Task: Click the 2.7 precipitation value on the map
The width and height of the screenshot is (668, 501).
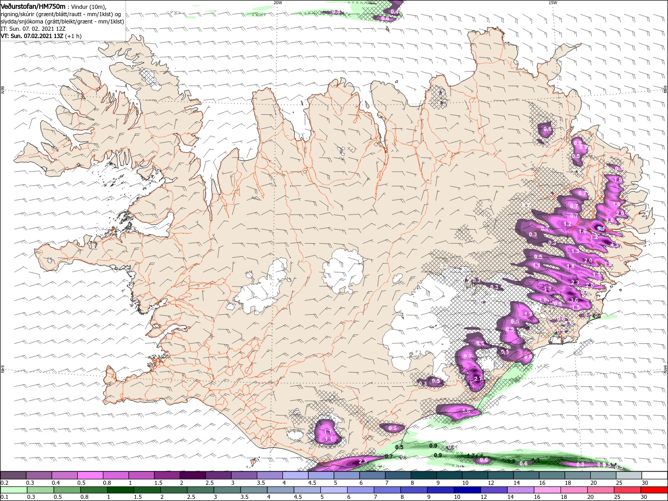Action: coord(478,378)
